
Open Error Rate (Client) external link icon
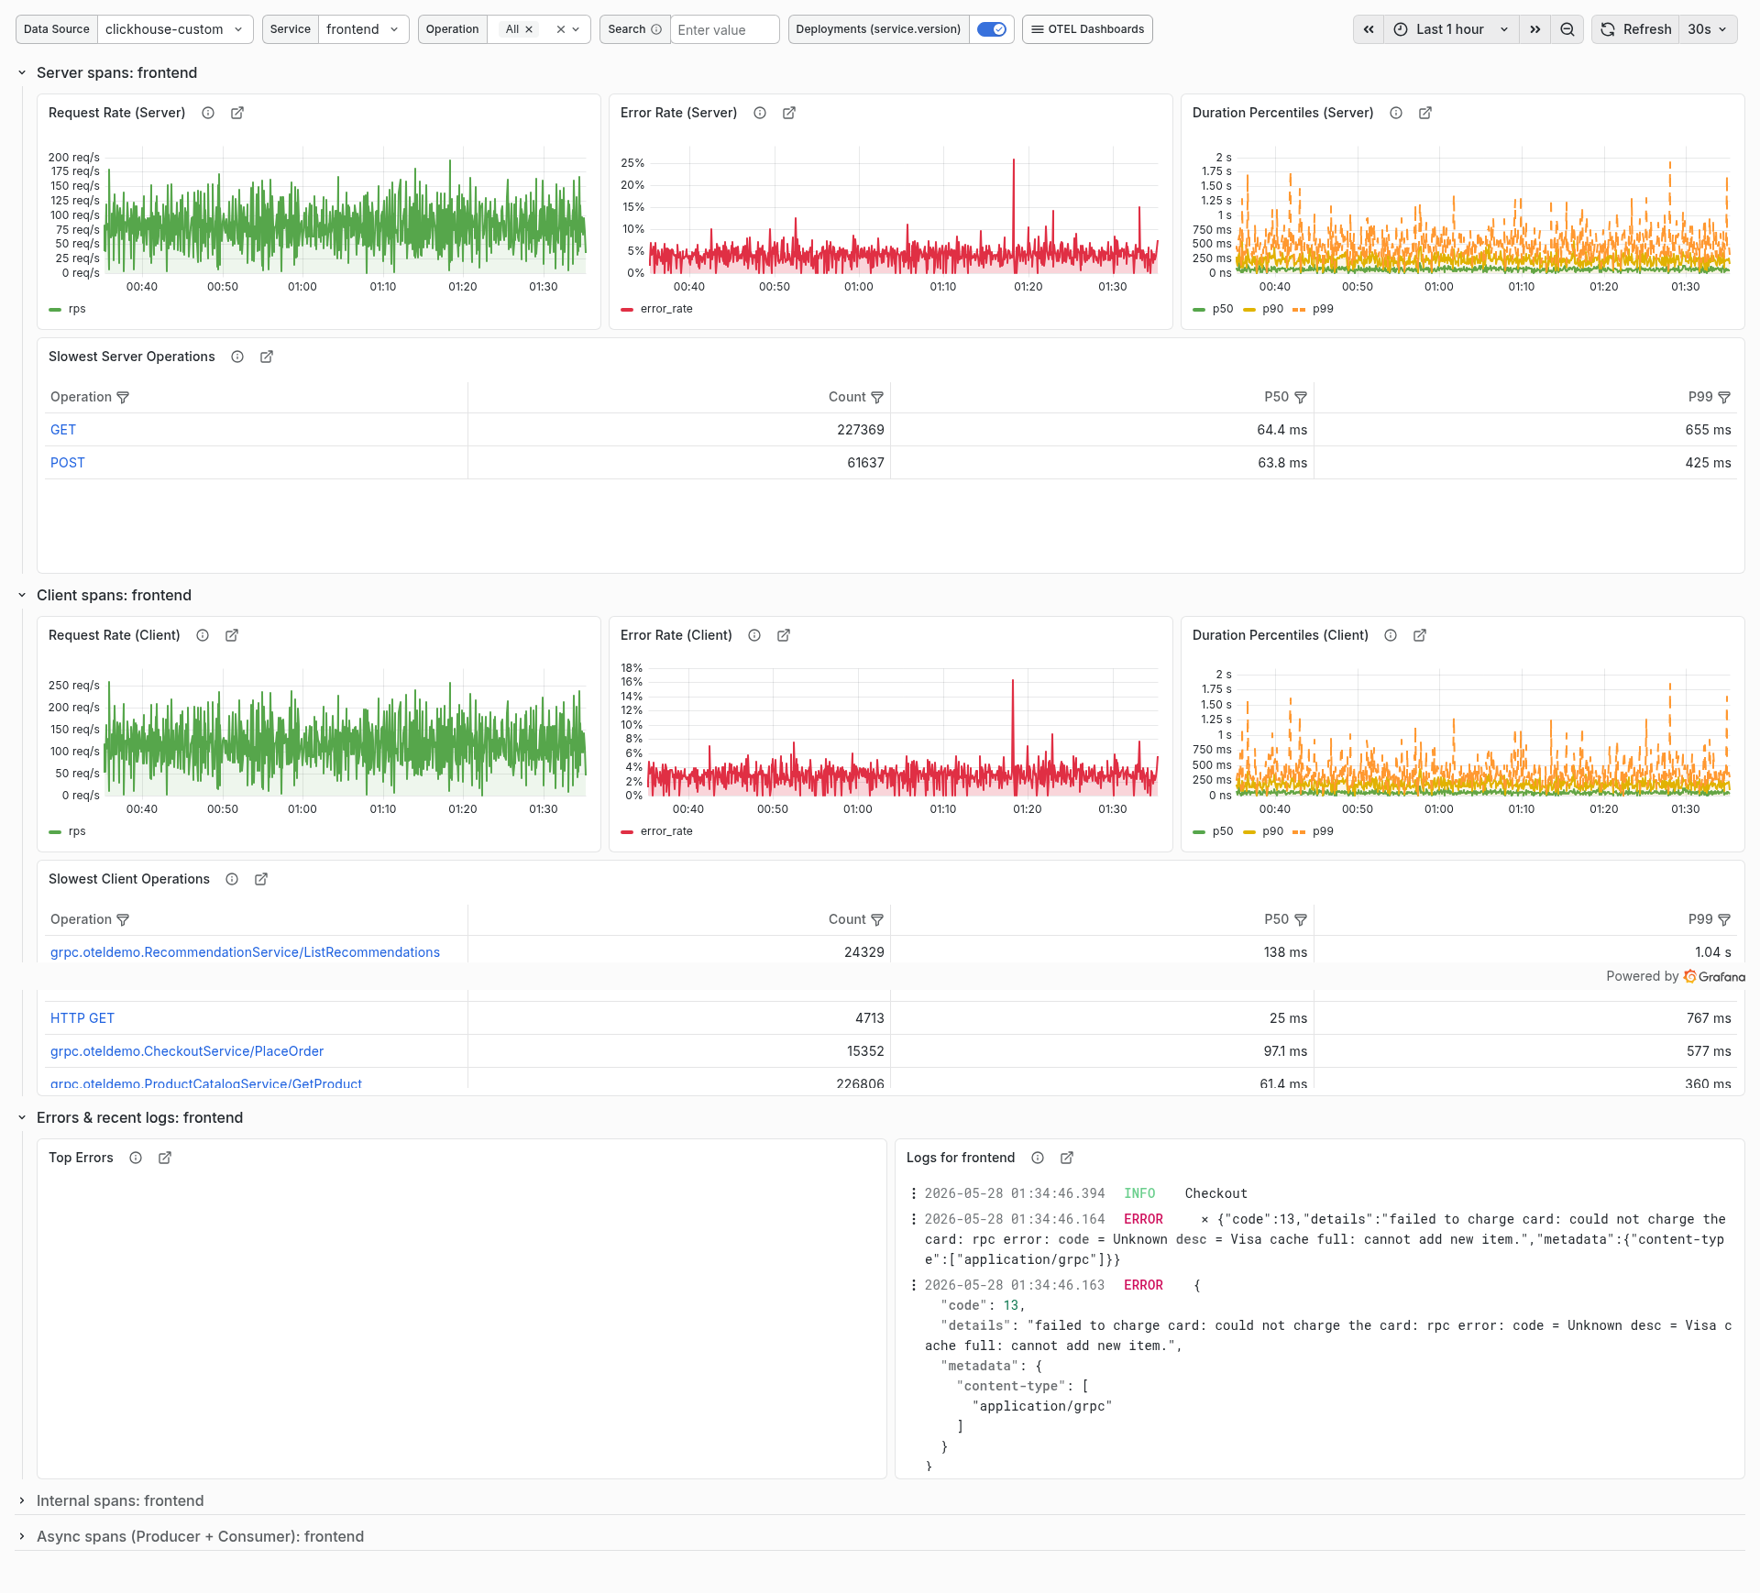pyautogui.click(x=784, y=635)
